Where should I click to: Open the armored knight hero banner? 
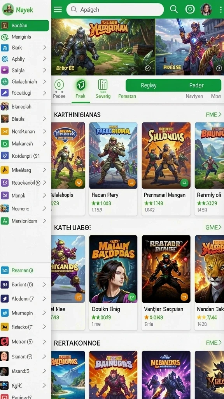tap(103, 47)
